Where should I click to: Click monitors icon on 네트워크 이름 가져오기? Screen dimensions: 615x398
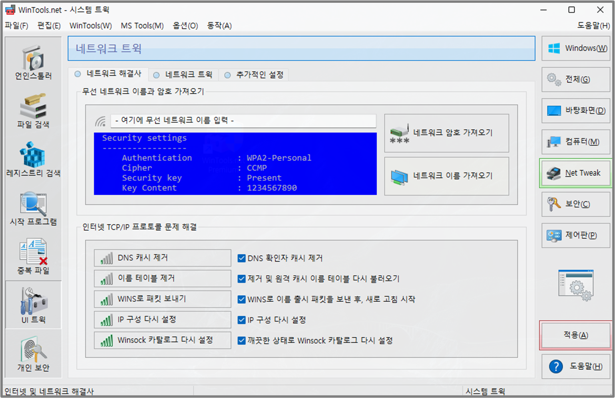[x=399, y=177]
